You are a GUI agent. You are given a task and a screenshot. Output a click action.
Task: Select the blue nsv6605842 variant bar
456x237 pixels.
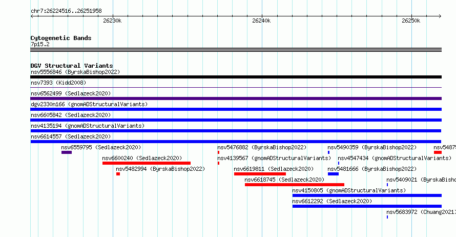pos(236,120)
